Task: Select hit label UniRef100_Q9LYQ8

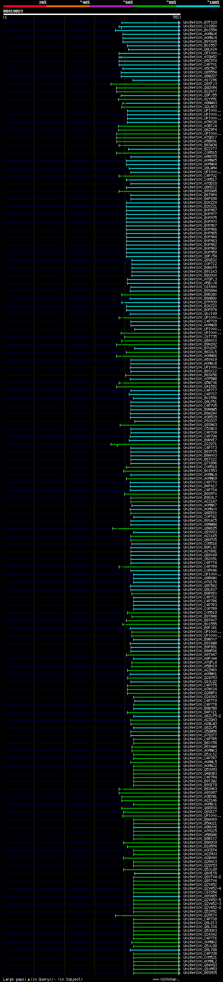Action: click(x=200, y=950)
